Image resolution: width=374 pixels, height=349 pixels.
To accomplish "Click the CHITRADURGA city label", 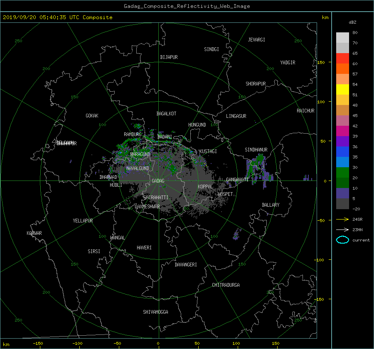I will coord(226,285).
